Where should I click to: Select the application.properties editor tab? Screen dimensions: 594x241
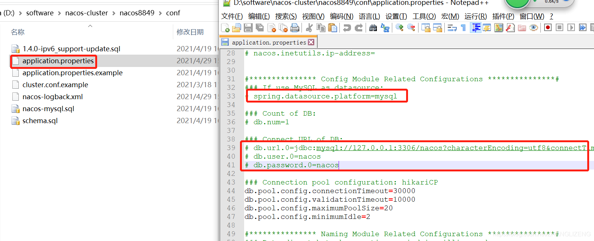coord(268,42)
